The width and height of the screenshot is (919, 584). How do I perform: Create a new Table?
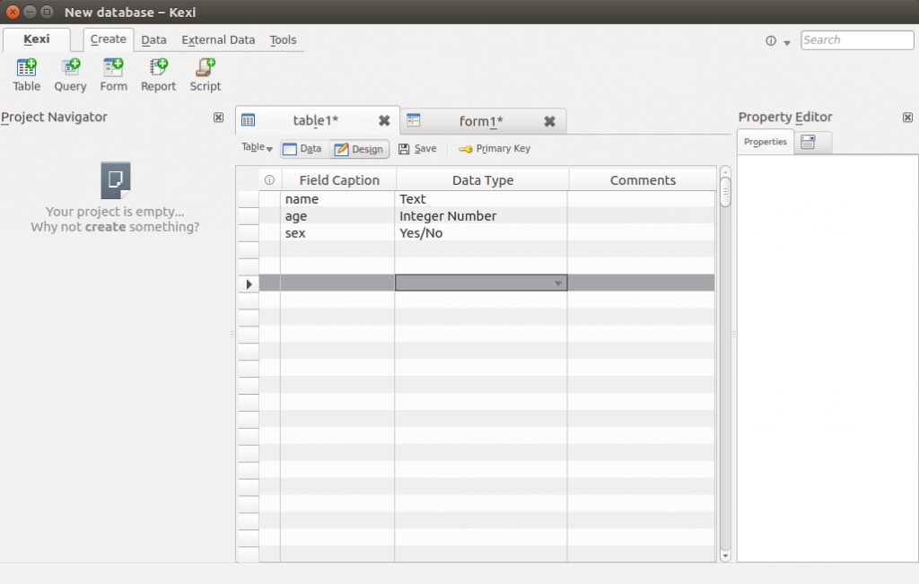(26, 75)
